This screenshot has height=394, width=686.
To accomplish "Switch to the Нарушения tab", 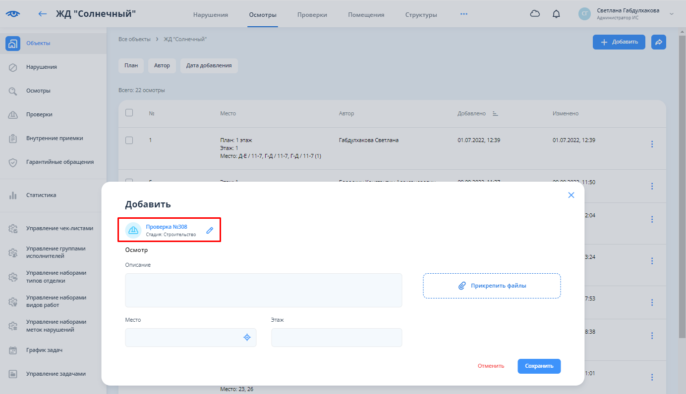I will pyautogui.click(x=210, y=14).
